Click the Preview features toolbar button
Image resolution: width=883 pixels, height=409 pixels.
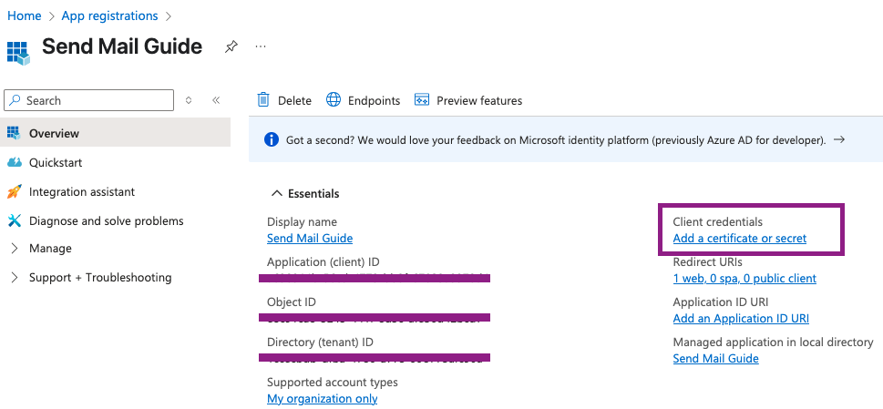(x=468, y=100)
